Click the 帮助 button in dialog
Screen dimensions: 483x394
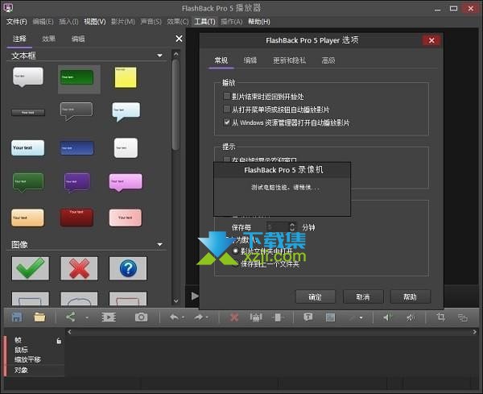point(411,297)
